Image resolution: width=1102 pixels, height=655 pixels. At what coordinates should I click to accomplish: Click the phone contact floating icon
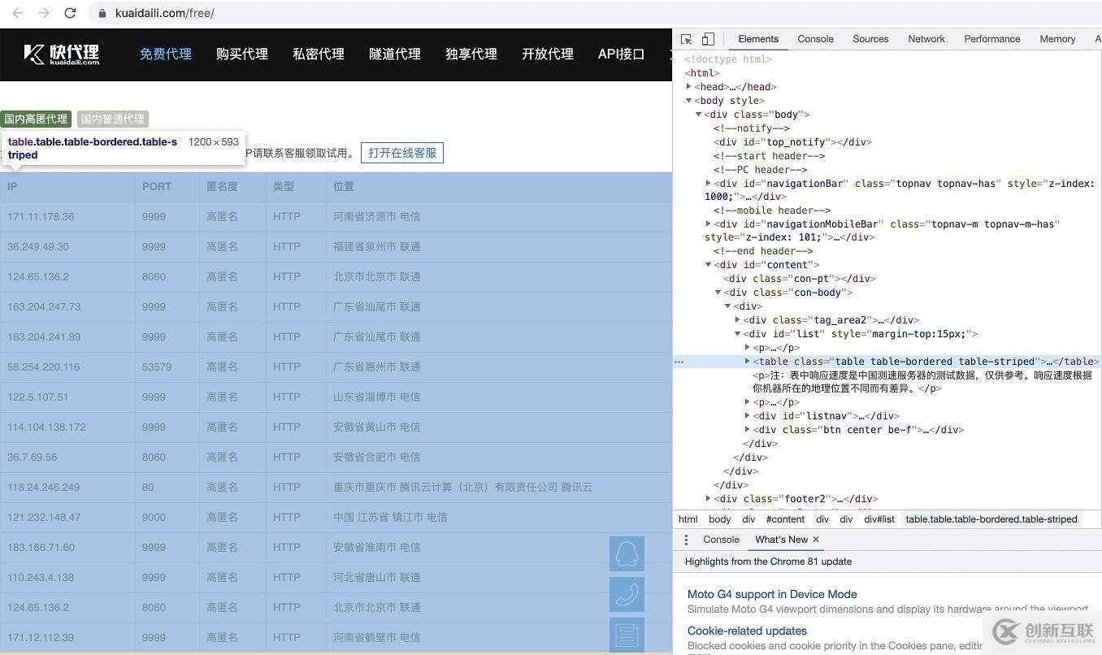(x=626, y=594)
